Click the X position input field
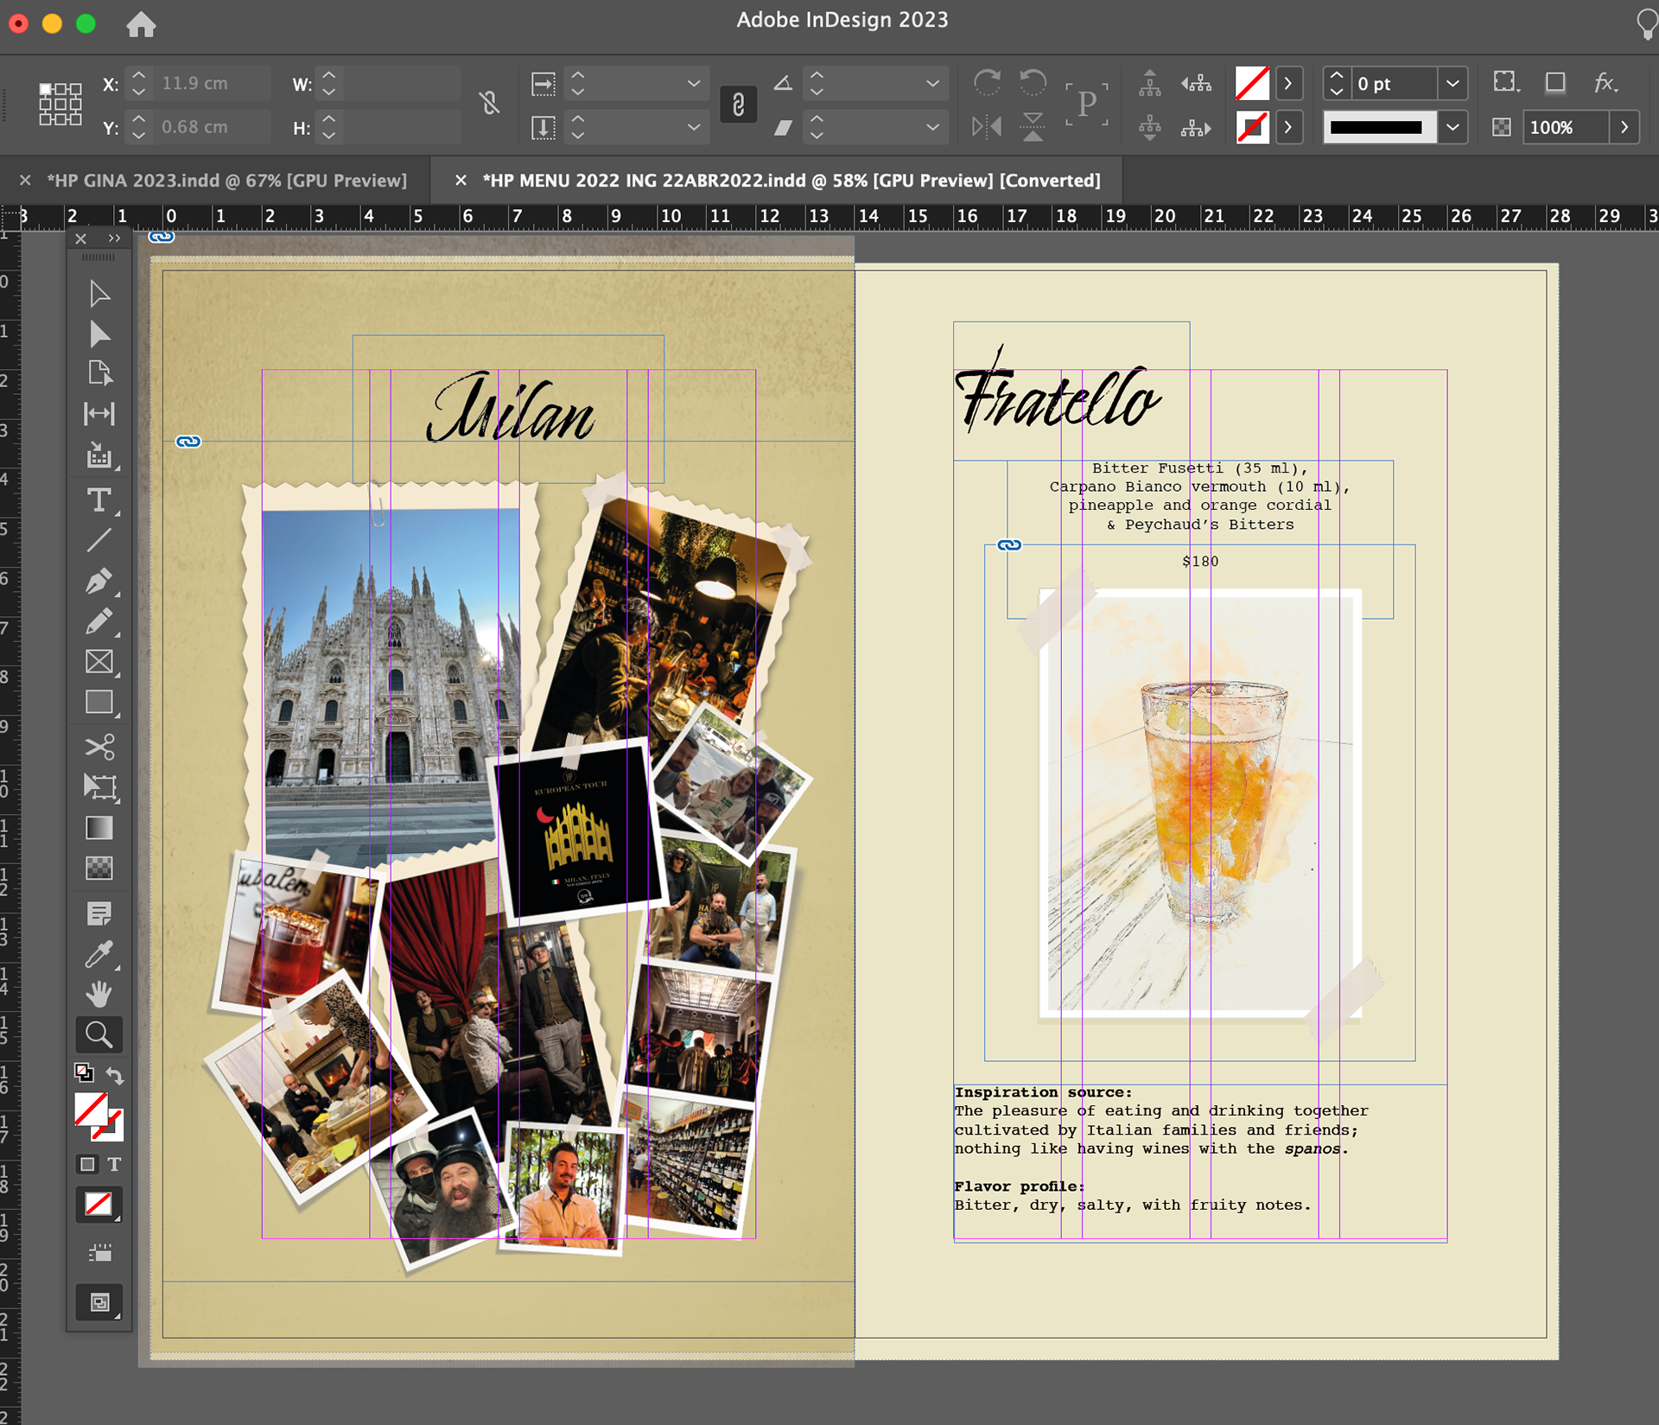Viewport: 1659px width, 1425px height. coord(210,84)
